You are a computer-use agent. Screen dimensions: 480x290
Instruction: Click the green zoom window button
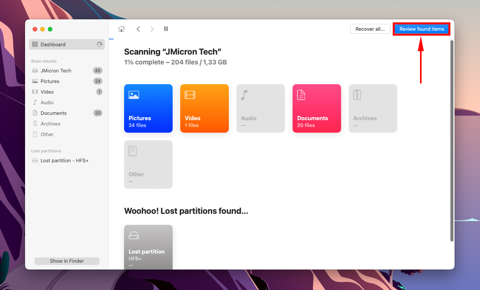click(x=50, y=29)
